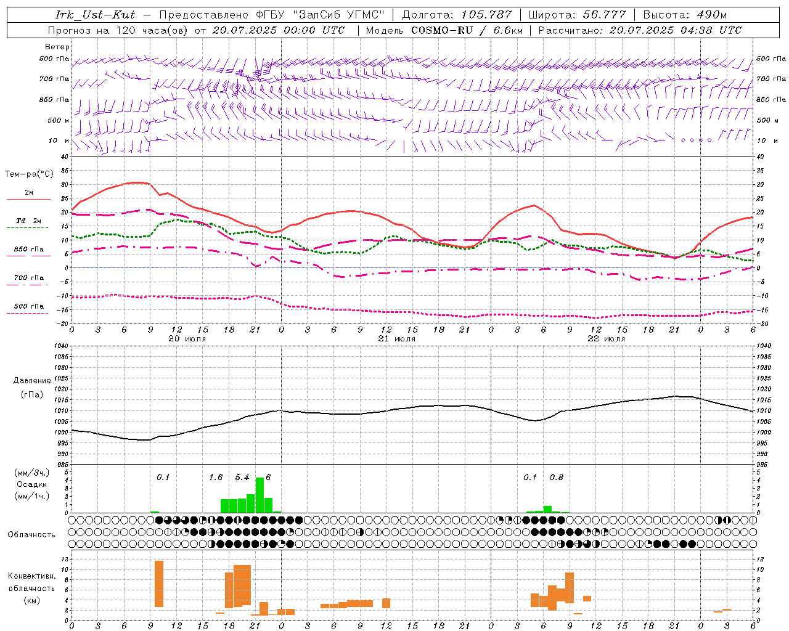Screen dimensions: 789x631
Task: Click forecast header "Прогноз на 120 часа(ов)"
Action: point(118,30)
